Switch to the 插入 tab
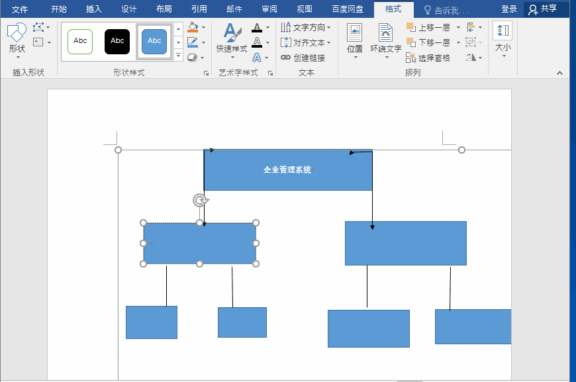This screenshot has width=576, height=382. click(93, 9)
